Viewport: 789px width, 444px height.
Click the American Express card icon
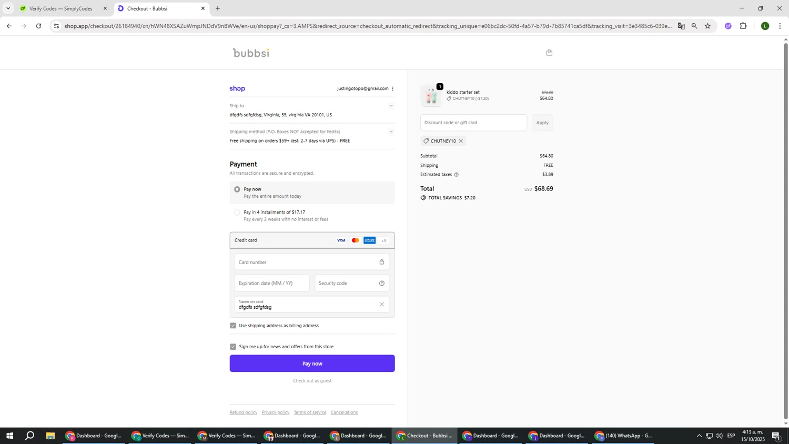370,240
